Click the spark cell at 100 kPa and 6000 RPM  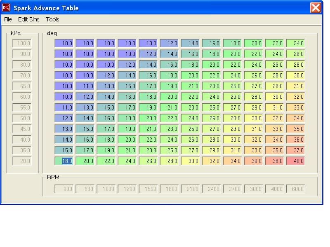(x=295, y=43)
